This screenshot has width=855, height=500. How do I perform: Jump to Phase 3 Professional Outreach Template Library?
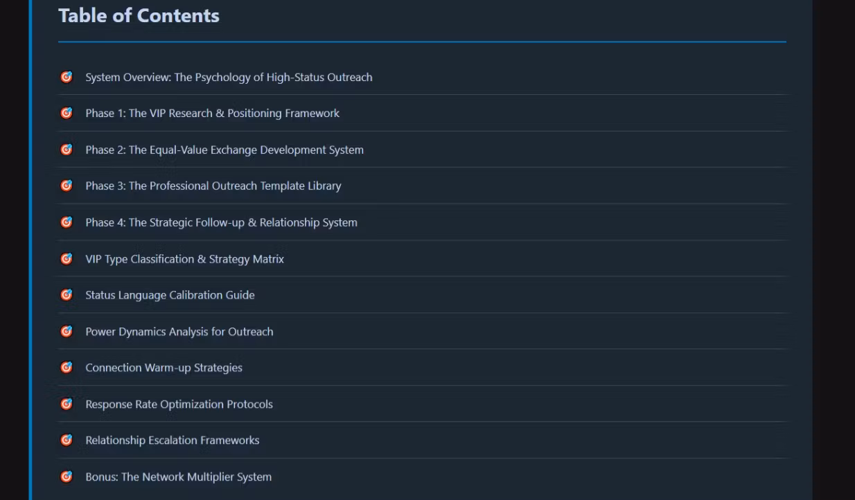[213, 186]
